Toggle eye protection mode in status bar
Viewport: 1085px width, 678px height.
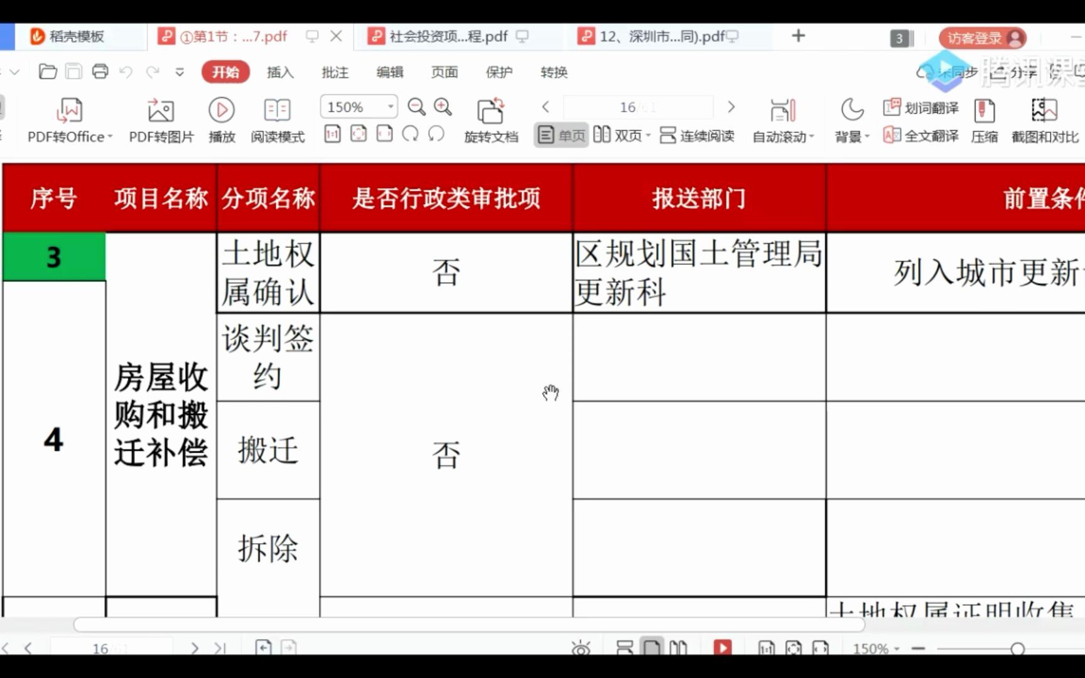tap(581, 648)
